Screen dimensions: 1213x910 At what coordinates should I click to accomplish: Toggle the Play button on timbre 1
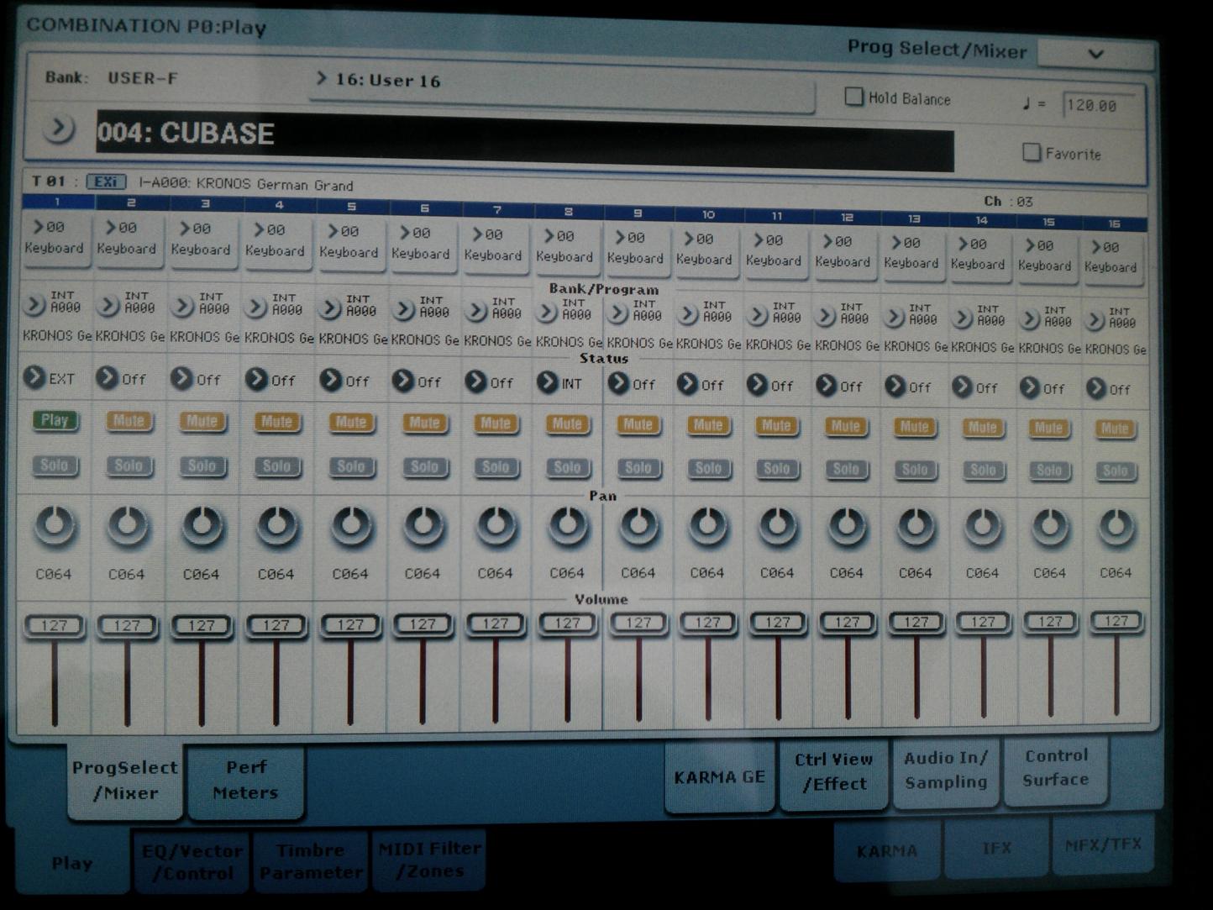click(55, 420)
